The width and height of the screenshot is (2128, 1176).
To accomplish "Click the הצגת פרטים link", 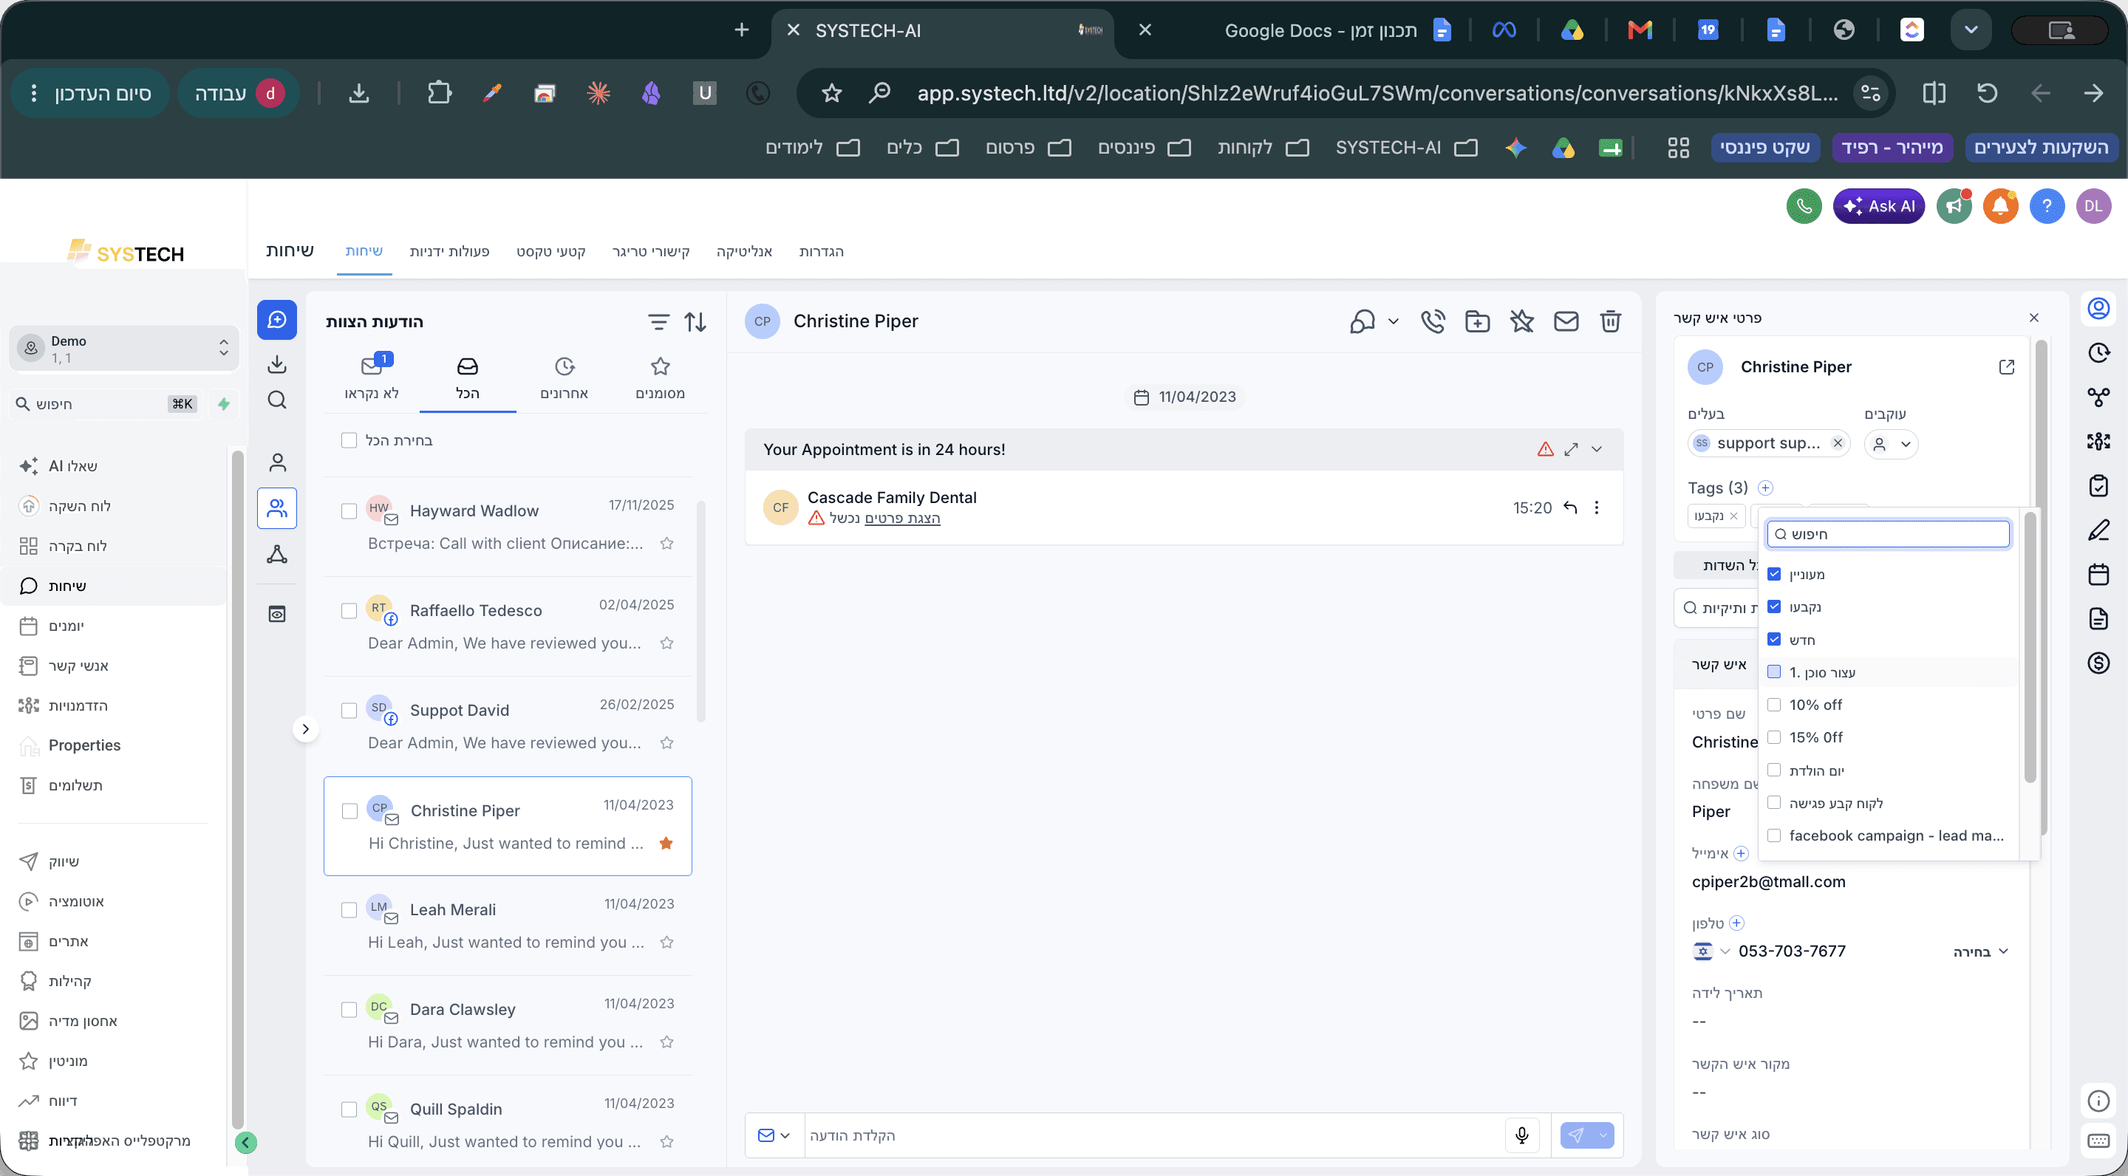I will coord(902,518).
